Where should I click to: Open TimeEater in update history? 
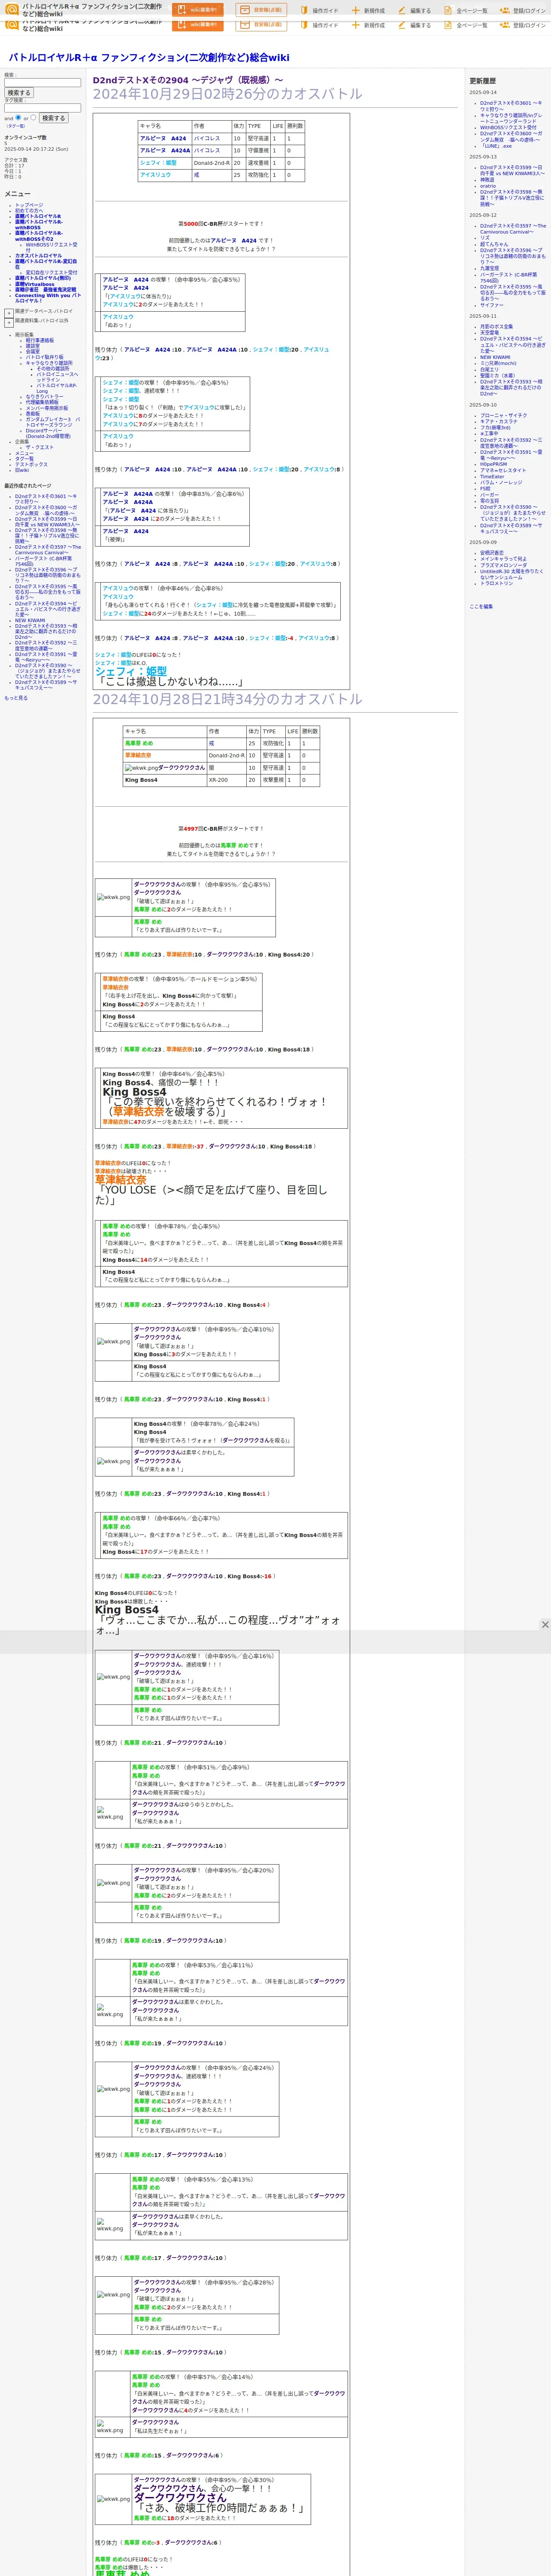[492, 476]
